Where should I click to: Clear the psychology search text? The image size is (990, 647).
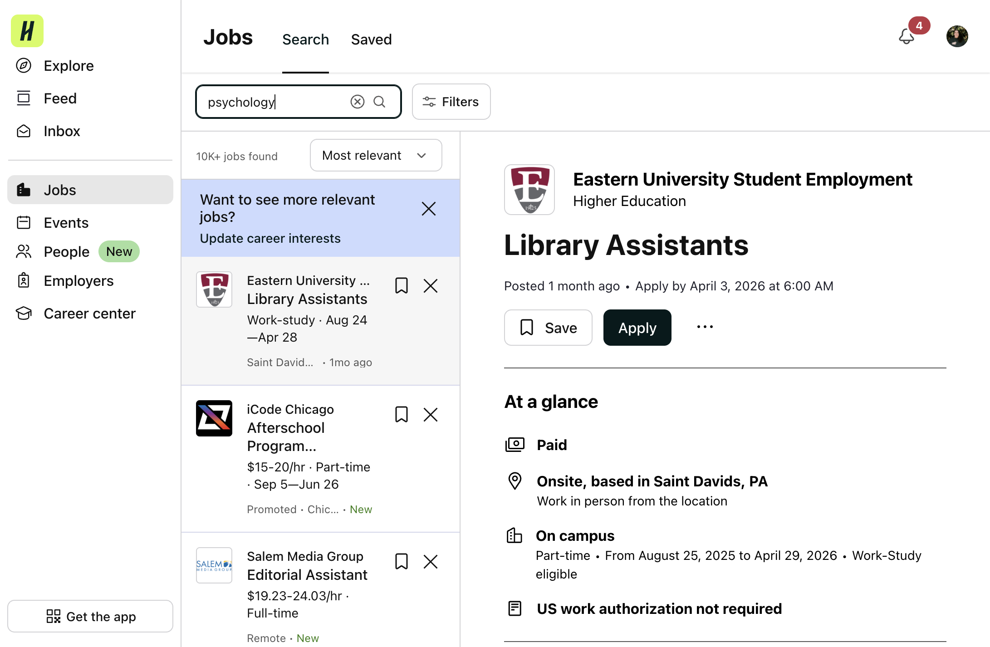click(x=358, y=102)
